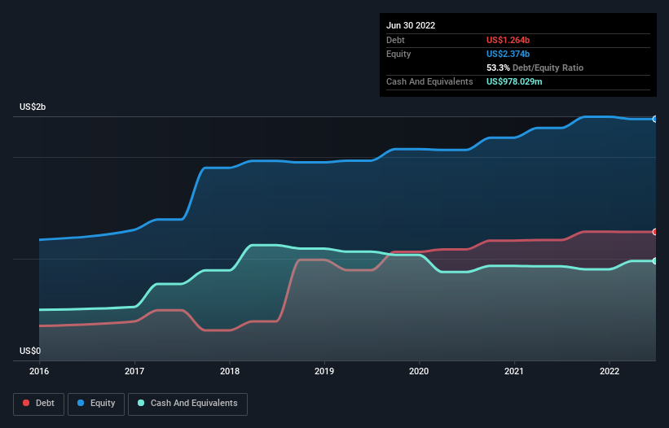Viewport: 669px width, 428px height.
Task: Click the 2016 axis label
Action: pyautogui.click(x=39, y=371)
